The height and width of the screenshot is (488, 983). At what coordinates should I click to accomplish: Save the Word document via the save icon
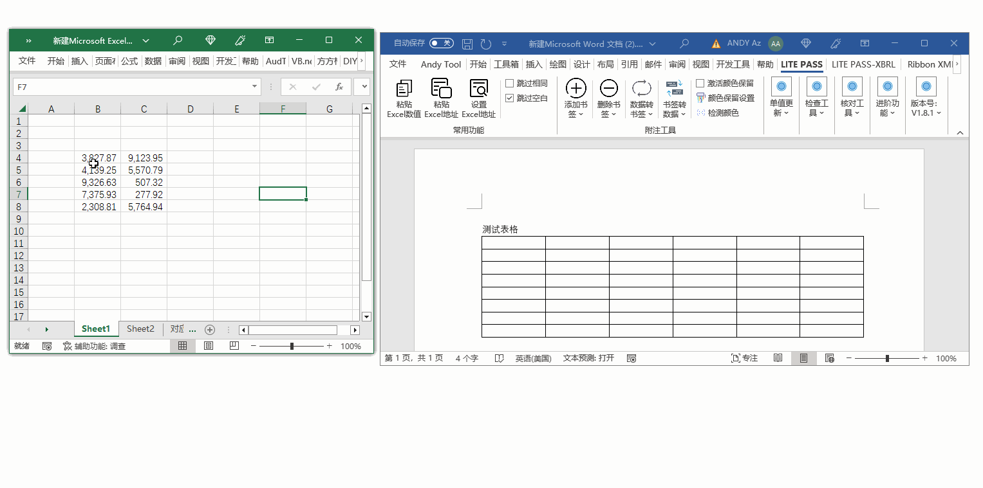(x=468, y=44)
